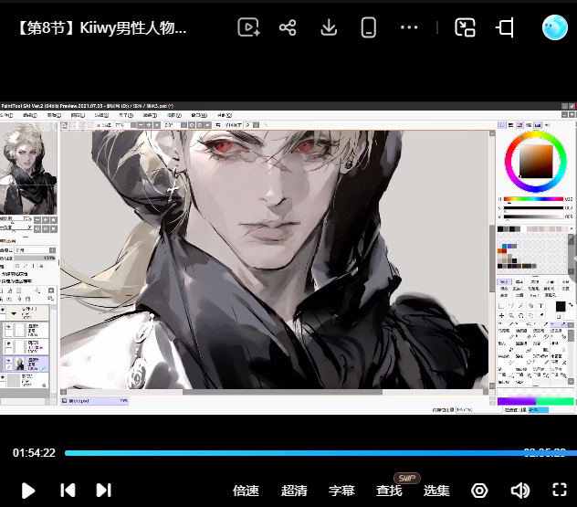577x507 pixels.
Task: Toggle visibility of the top folder layer
Action: pyautogui.click(x=2, y=310)
